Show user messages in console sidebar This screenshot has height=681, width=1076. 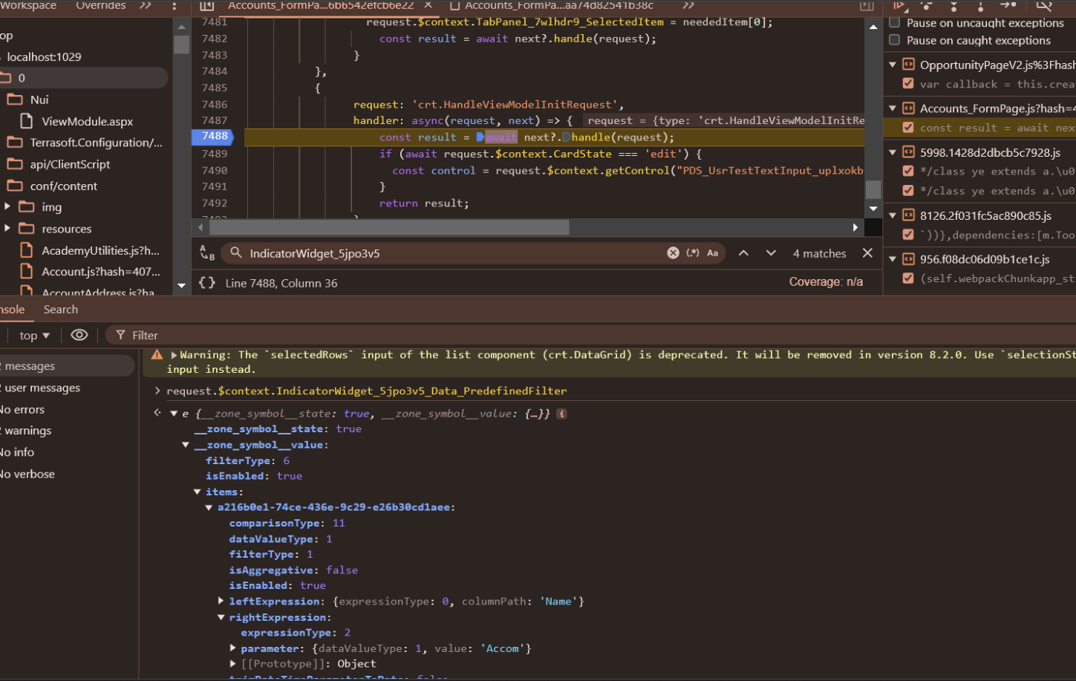(x=42, y=388)
